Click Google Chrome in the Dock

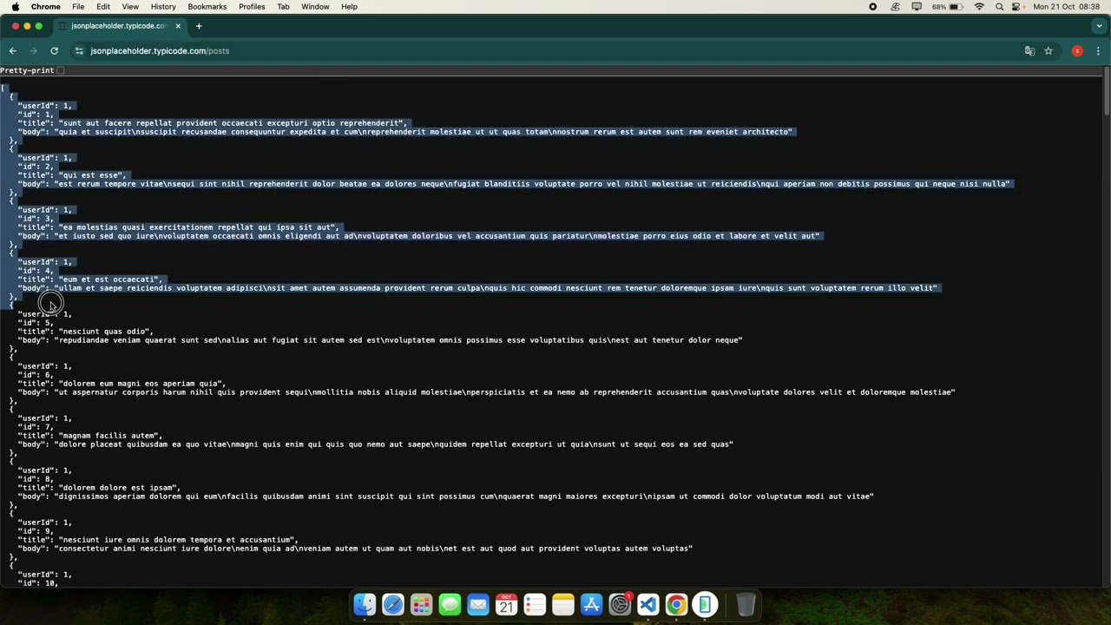point(676,604)
